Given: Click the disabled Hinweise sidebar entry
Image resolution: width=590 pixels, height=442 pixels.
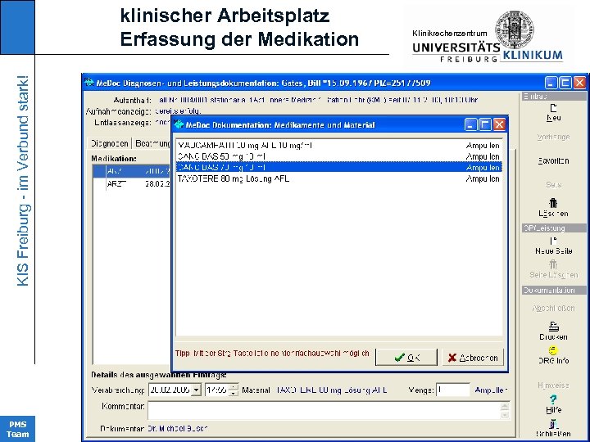Looking at the screenshot, I should pyautogui.click(x=553, y=386).
